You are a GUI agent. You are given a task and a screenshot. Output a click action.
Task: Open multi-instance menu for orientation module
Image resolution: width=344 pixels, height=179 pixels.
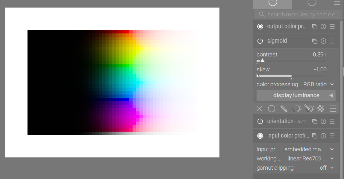pos(315,121)
